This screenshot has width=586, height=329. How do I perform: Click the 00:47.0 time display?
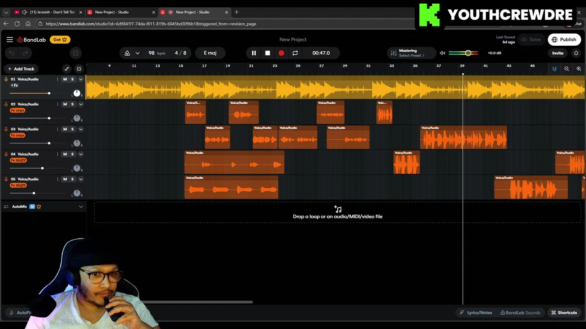click(x=321, y=53)
